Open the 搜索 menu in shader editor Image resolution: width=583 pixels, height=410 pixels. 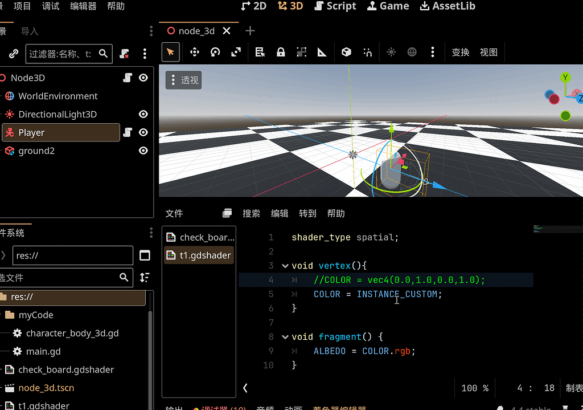point(251,213)
